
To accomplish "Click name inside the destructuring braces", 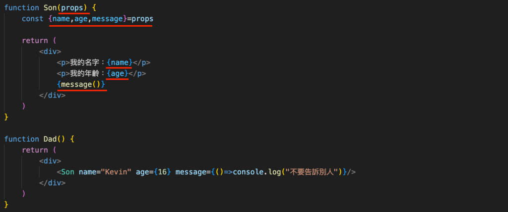I will coord(61,19).
